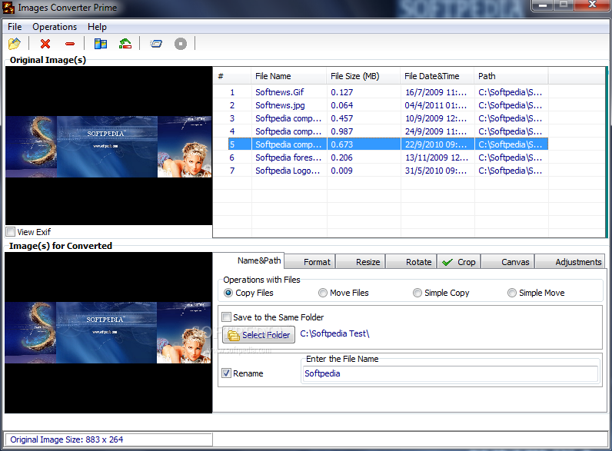Sort by the File Size (MB) column header

pyautogui.click(x=364, y=76)
